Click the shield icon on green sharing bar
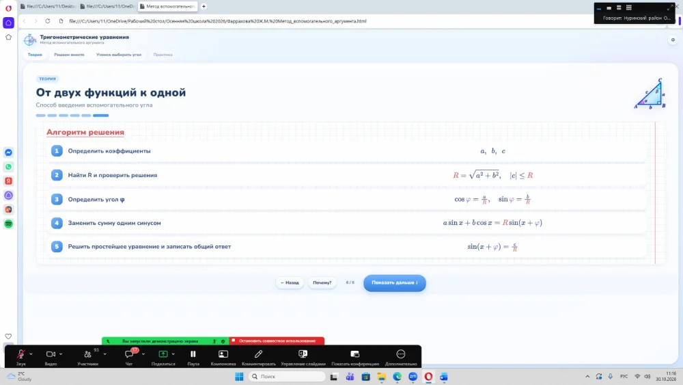This screenshot has height=385, width=683. coord(223,341)
